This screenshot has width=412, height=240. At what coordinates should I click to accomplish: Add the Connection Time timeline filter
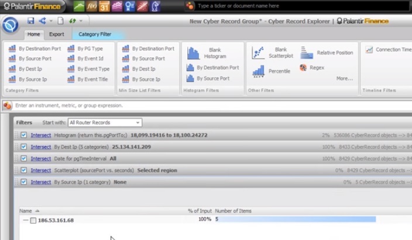click(389, 49)
